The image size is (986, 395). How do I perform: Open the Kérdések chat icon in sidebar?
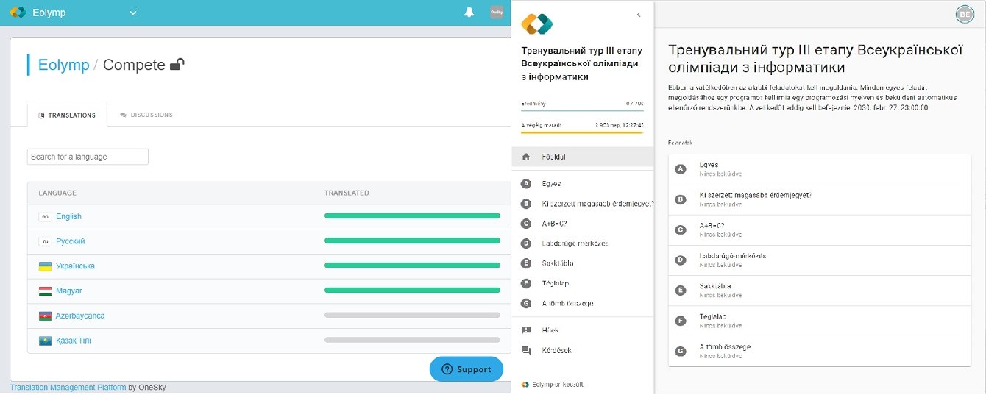click(526, 351)
